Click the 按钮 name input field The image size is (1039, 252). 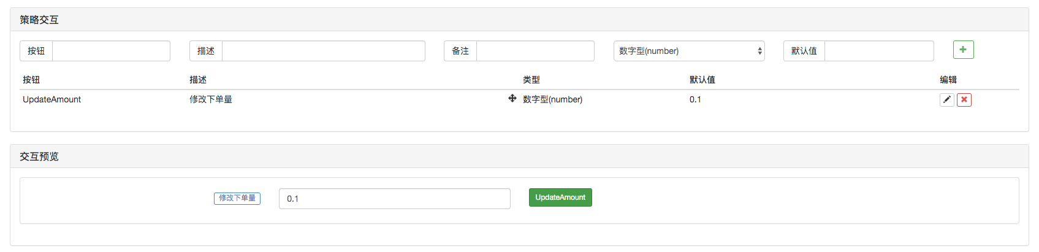point(111,51)
